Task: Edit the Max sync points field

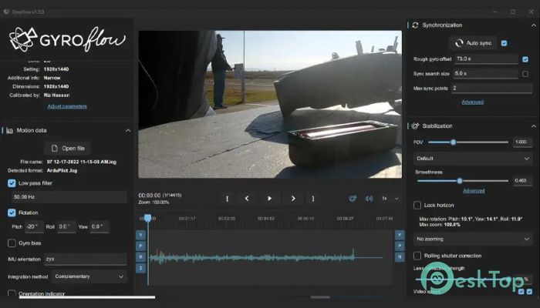Action: (492, 89)
